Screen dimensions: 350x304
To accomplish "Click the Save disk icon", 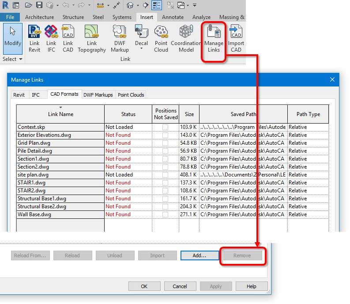I will [x=39, y=5].
